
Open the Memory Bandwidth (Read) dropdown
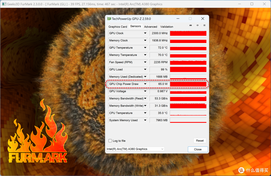pos(145,98)
